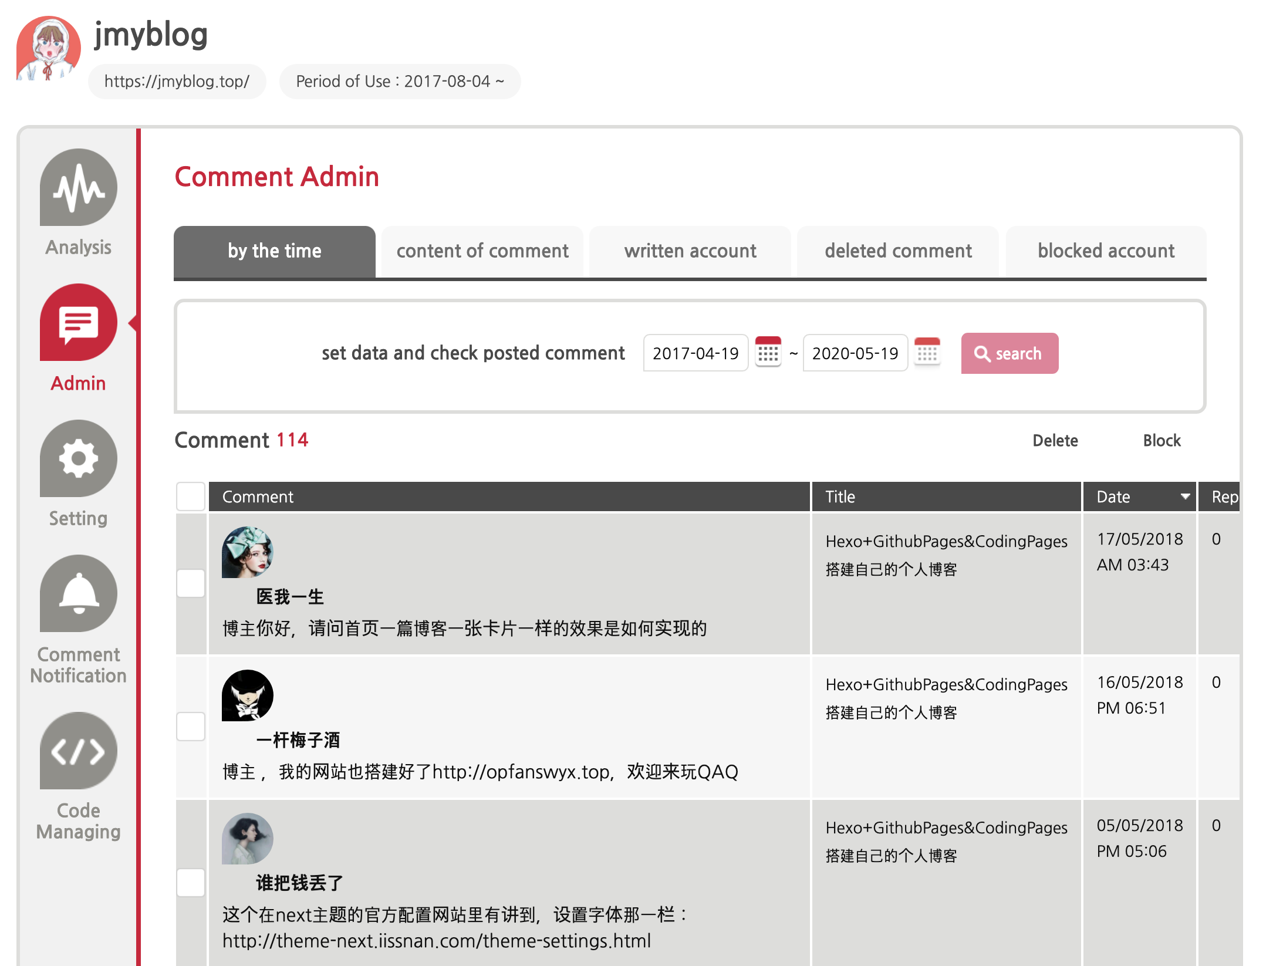Click the Delete action link

1055,441
